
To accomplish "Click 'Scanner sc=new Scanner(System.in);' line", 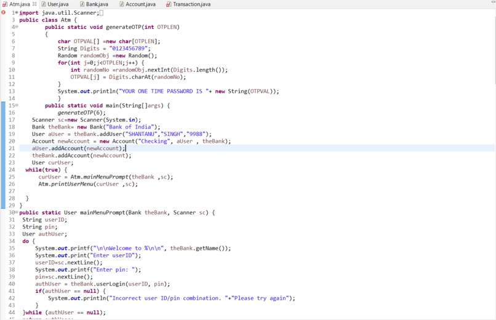I will (86, 120).
